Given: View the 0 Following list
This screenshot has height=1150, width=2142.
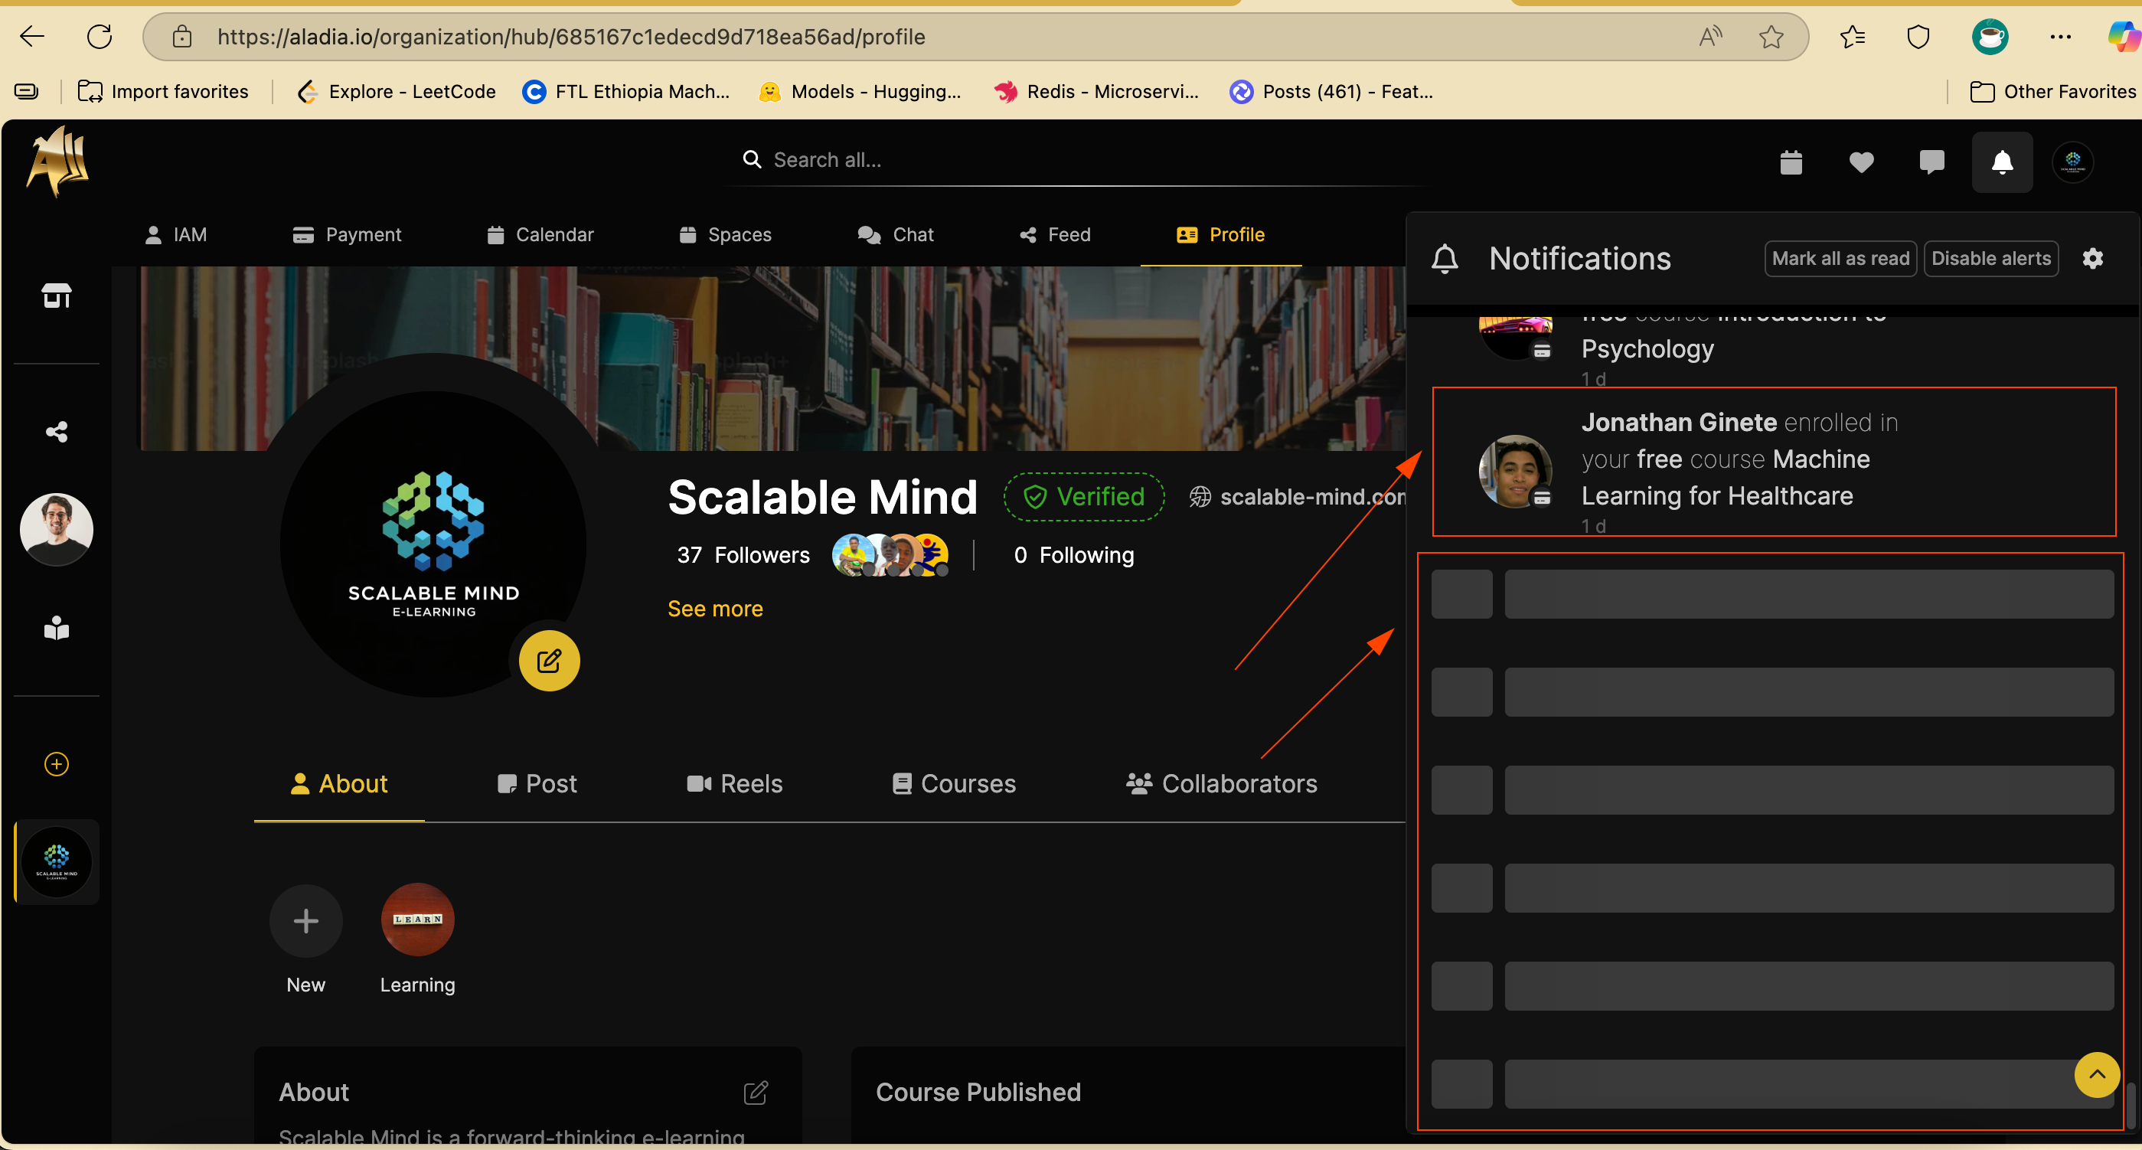Looking at the screenshot, I should coord(1073,555).
